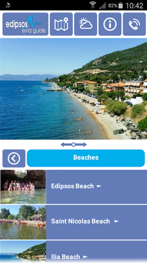147x263 pixels.
Task: Click the Beaches header bar
Action: point(86,158)
